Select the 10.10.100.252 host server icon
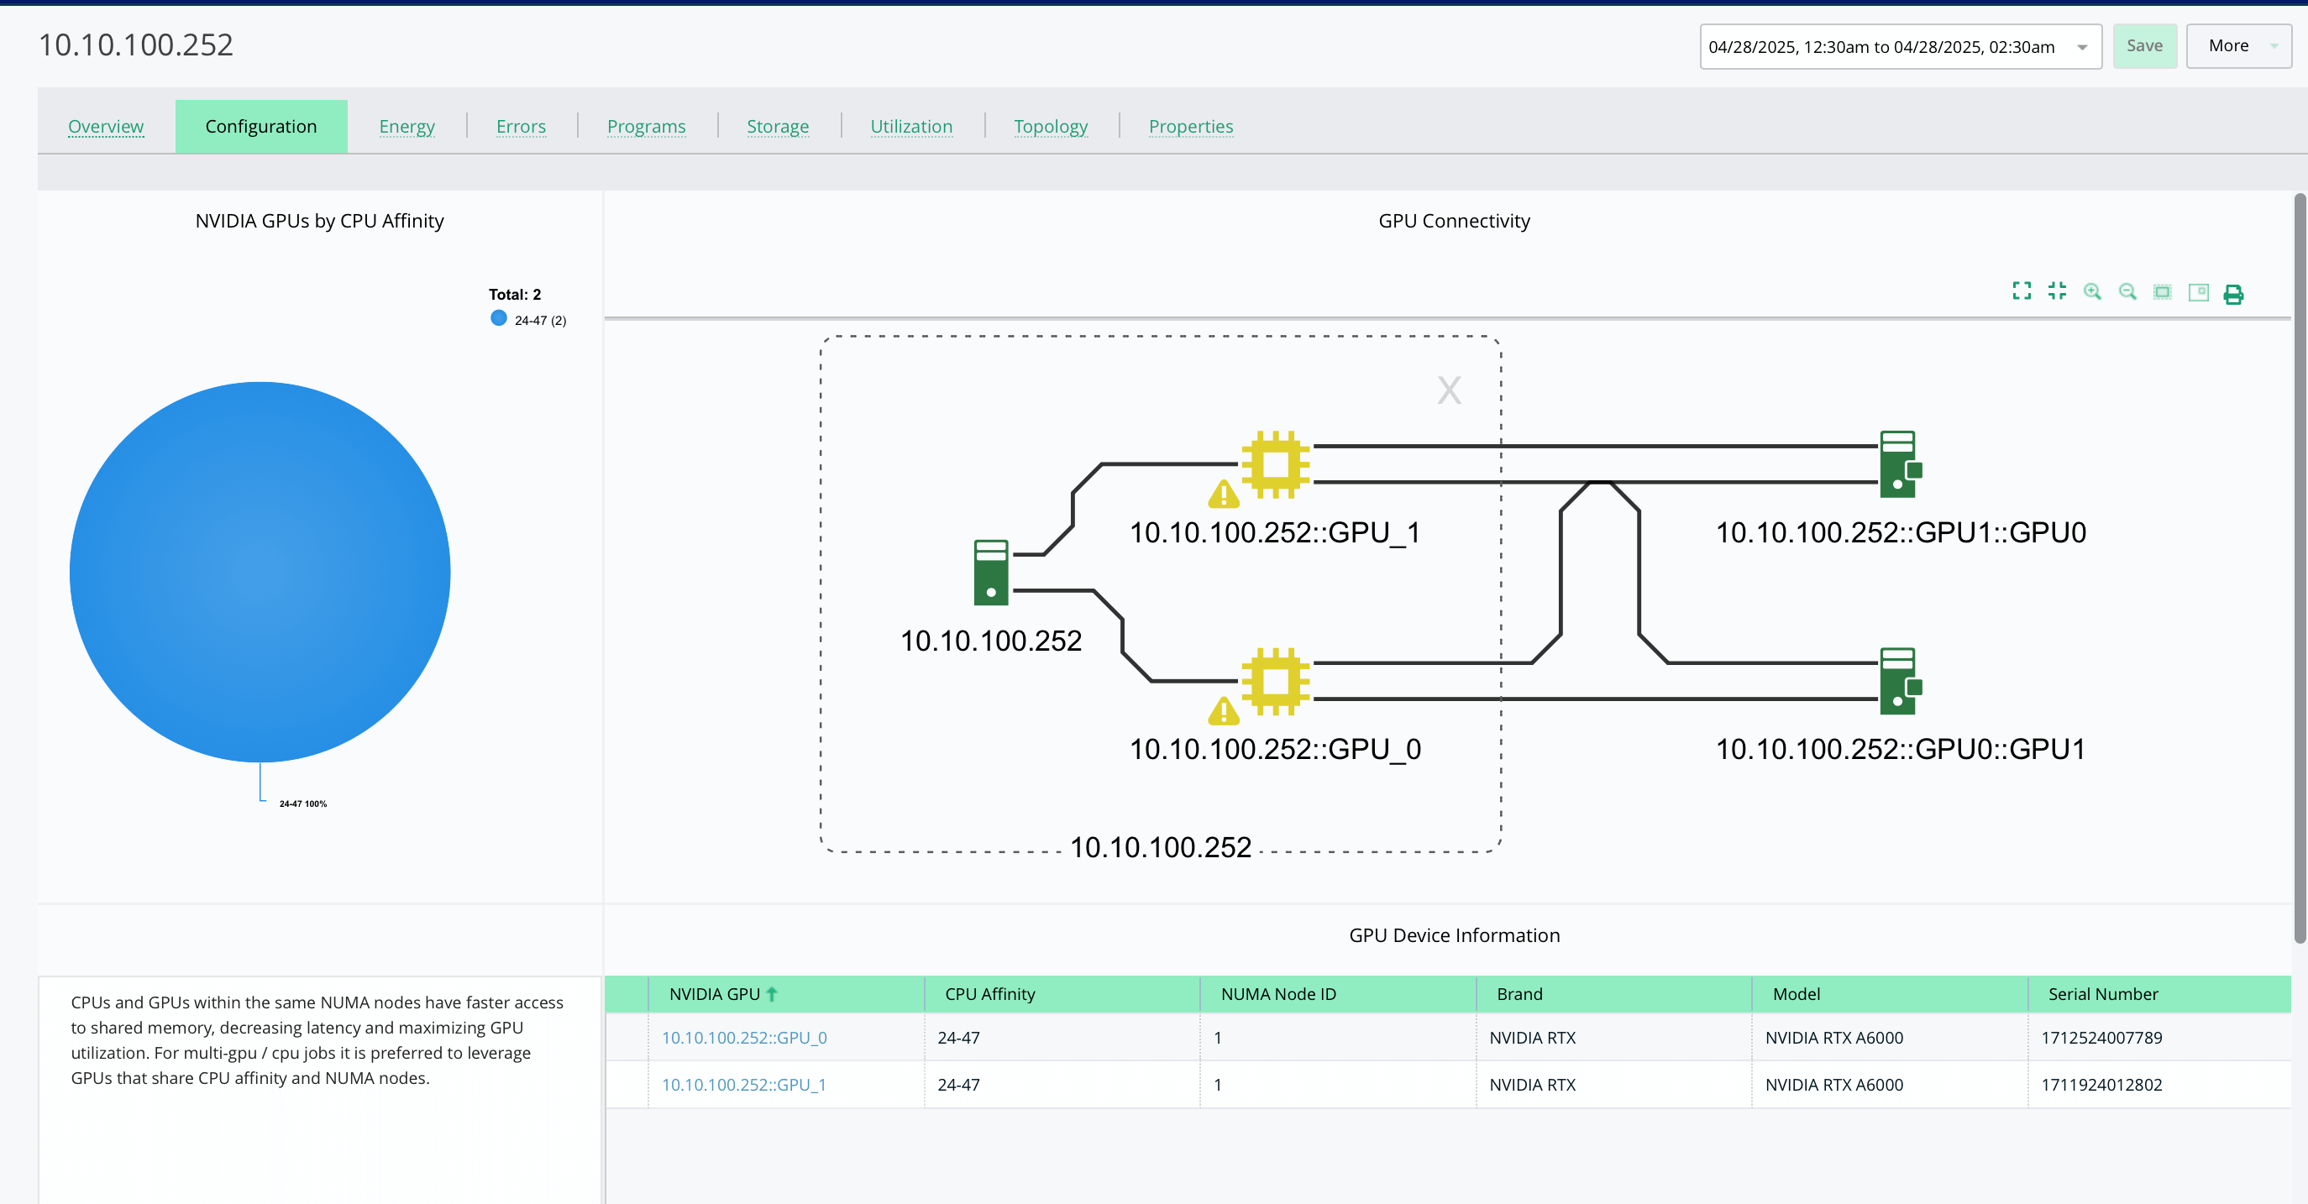The height and width of the screenshot is (1204, 2308). [991, 573]
